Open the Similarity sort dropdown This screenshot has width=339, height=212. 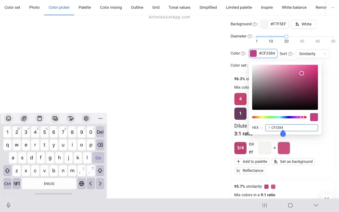[x=313, y=54]
